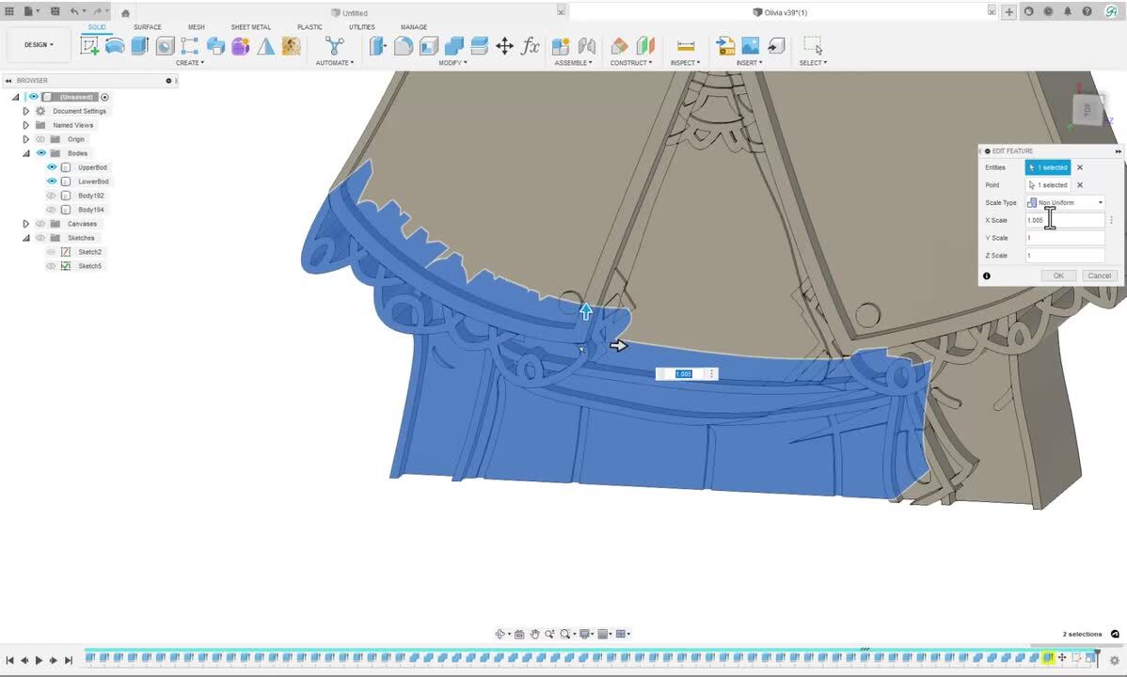This screenshot has height=677, width=1127.
Task: Click the Measure tool in Inspect
Action: click(686, 46)
